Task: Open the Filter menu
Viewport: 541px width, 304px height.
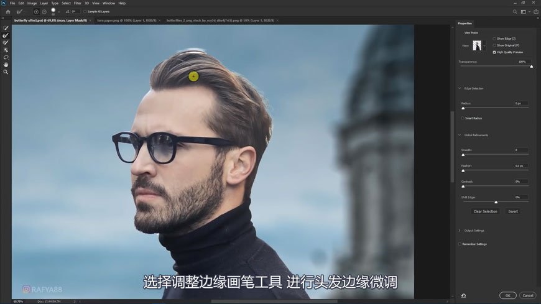Action: [x=77, y=3]
